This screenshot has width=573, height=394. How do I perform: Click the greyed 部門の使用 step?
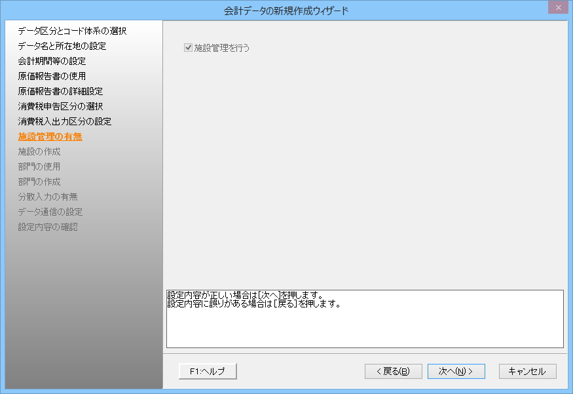click(x=39, y=167)
